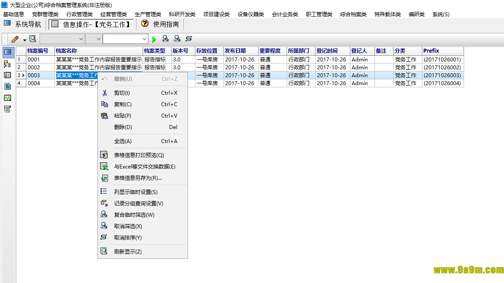Open the 系统(S) menu

(441, 14)
